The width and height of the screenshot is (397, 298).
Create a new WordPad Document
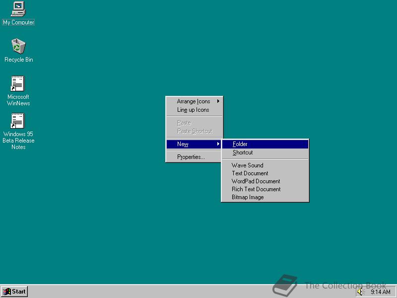[265, 181]
